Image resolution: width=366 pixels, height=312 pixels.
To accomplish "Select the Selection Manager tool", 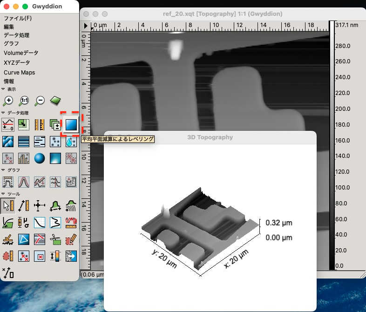I will [8, 273].
